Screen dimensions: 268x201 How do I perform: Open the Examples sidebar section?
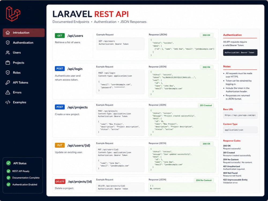pos(24,102)
